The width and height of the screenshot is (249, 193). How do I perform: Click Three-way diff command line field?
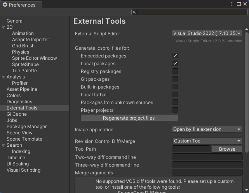pyautogui.click(x=207, y=165)
